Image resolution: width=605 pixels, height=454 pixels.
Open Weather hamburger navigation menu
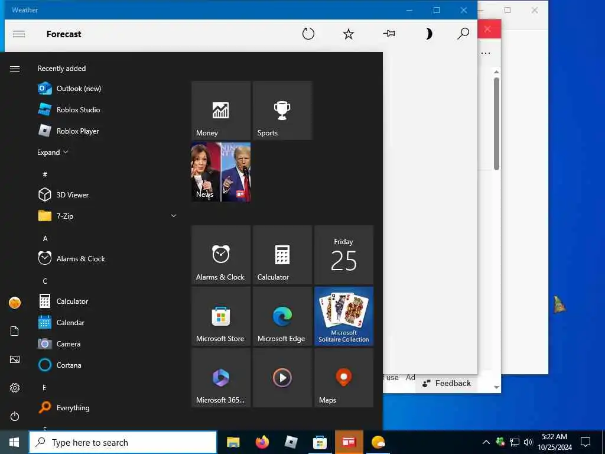pos(19,34)
